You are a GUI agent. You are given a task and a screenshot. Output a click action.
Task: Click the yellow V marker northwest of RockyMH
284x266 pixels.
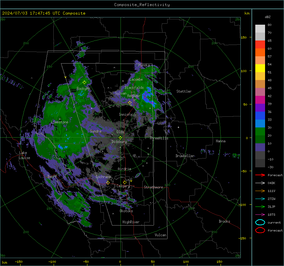pos(65,77)
